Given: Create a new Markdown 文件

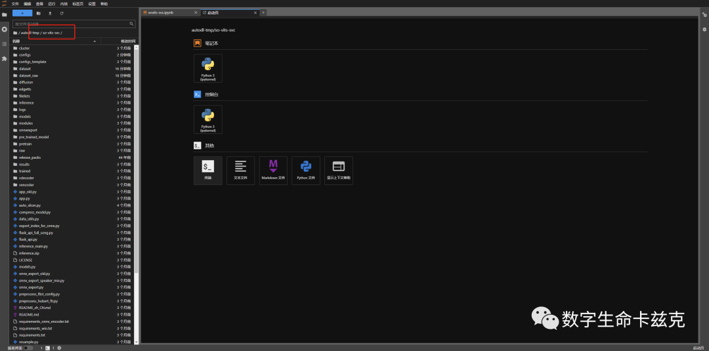Looking at the screenshot, I should coord(273,171).
